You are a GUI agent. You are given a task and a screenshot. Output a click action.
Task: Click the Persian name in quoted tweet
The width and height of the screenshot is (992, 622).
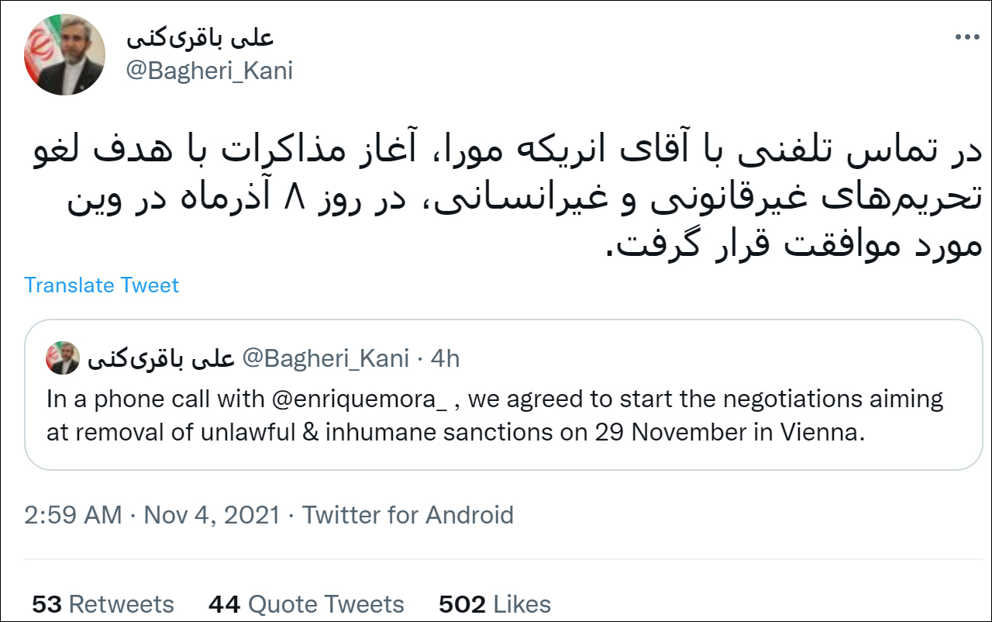(160, 358)
